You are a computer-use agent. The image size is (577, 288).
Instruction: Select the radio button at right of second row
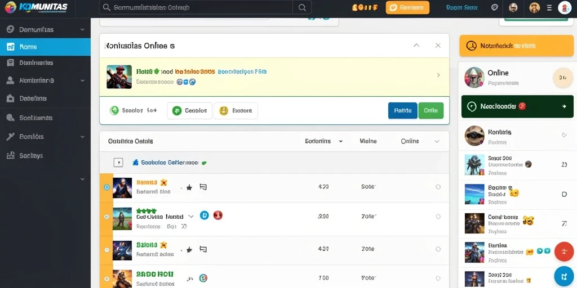pyautogui.click(x=438, y=217)
